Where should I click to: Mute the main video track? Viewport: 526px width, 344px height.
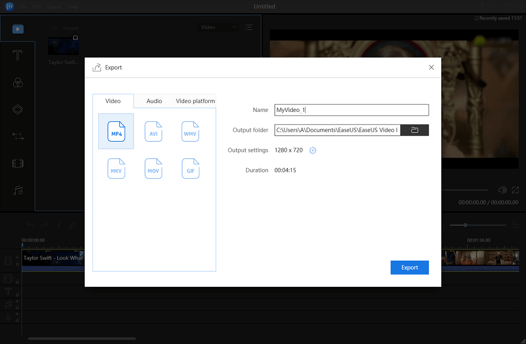(17, 257)
